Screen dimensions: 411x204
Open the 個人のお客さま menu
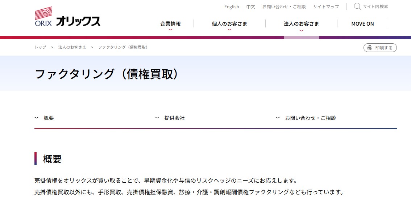click(x=229, y=24)
